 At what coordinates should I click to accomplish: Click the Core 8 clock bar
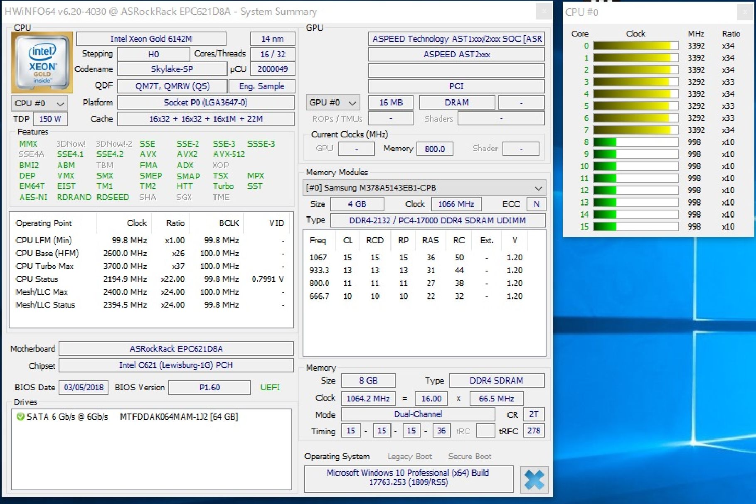click(x=636, y=142)
